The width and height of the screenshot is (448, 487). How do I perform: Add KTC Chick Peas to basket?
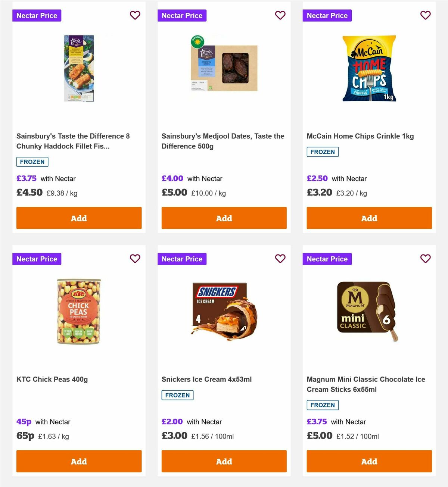(79, 461)
